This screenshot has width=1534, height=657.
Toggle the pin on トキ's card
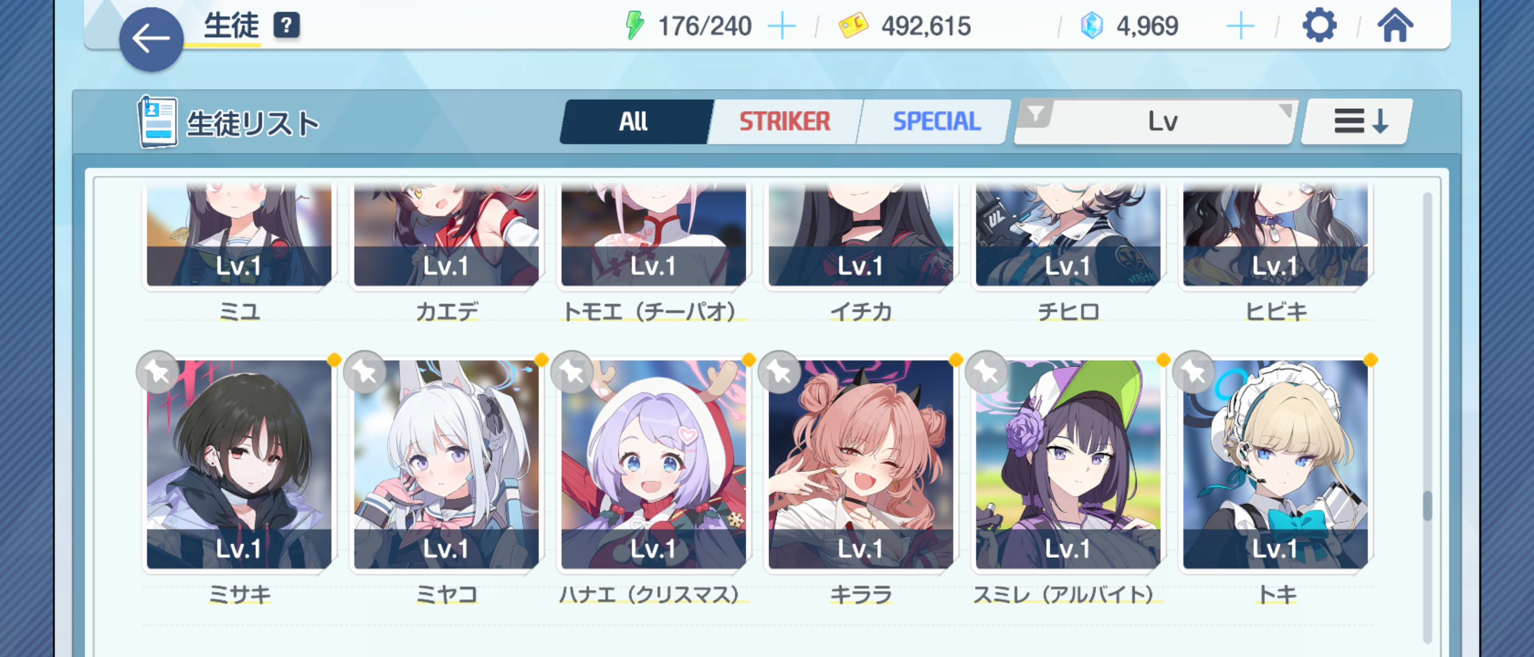1194,372
